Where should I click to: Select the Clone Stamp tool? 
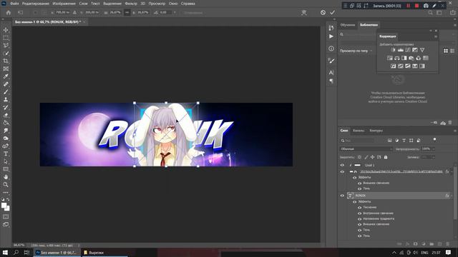click(x=6, y=99)
